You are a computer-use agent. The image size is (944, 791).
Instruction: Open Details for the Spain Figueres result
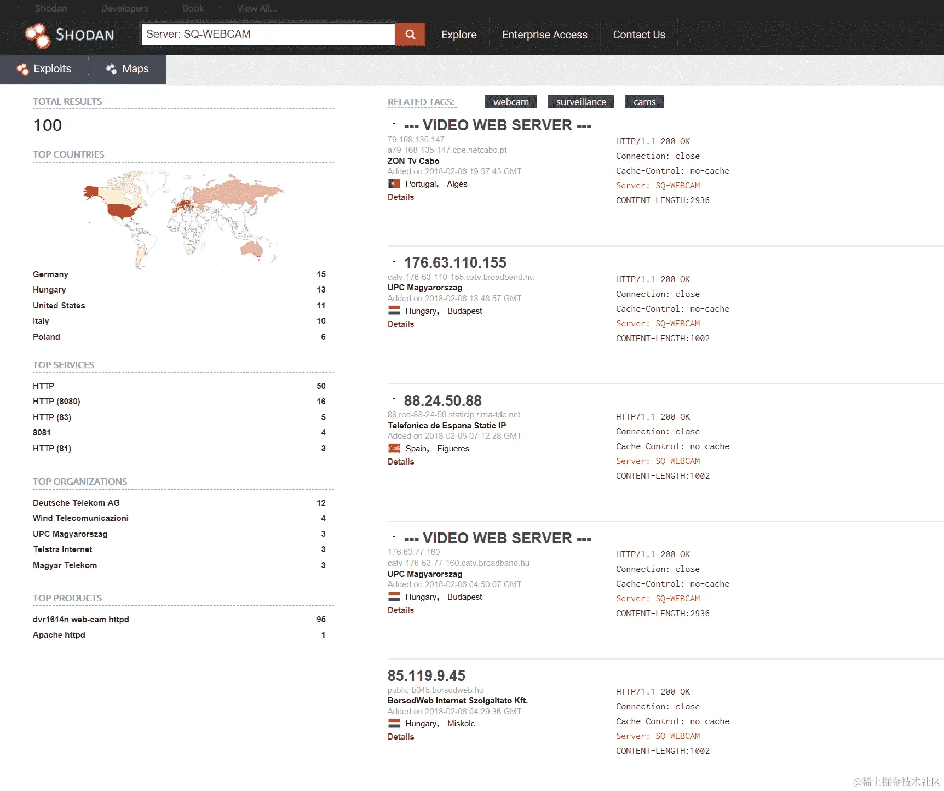401,462
